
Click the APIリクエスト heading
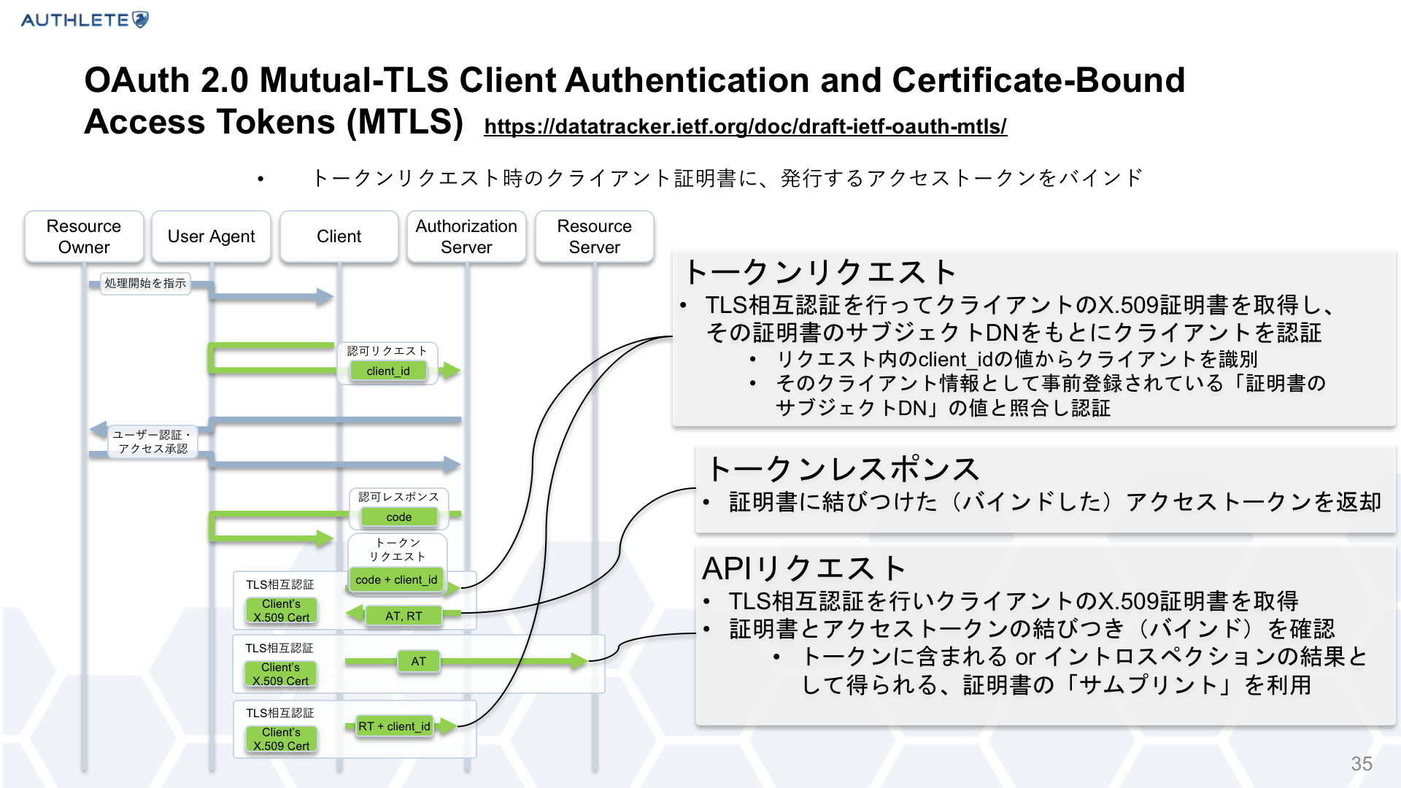point(804,568)
